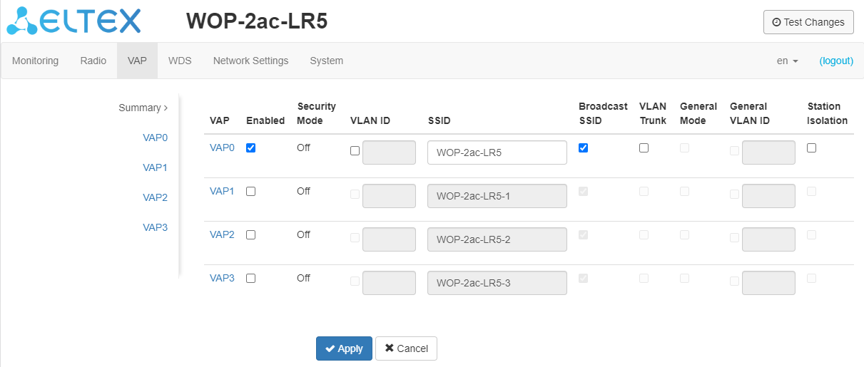Go to Network Settings tab
Viewport: 864px width, 367px height.
pyautogui.click(x=250, y=61)
